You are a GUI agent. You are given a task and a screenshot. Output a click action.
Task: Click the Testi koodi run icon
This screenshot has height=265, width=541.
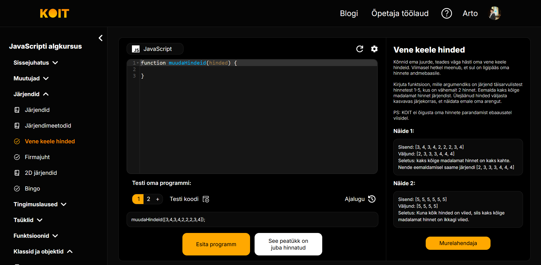(x=206, y=199)
